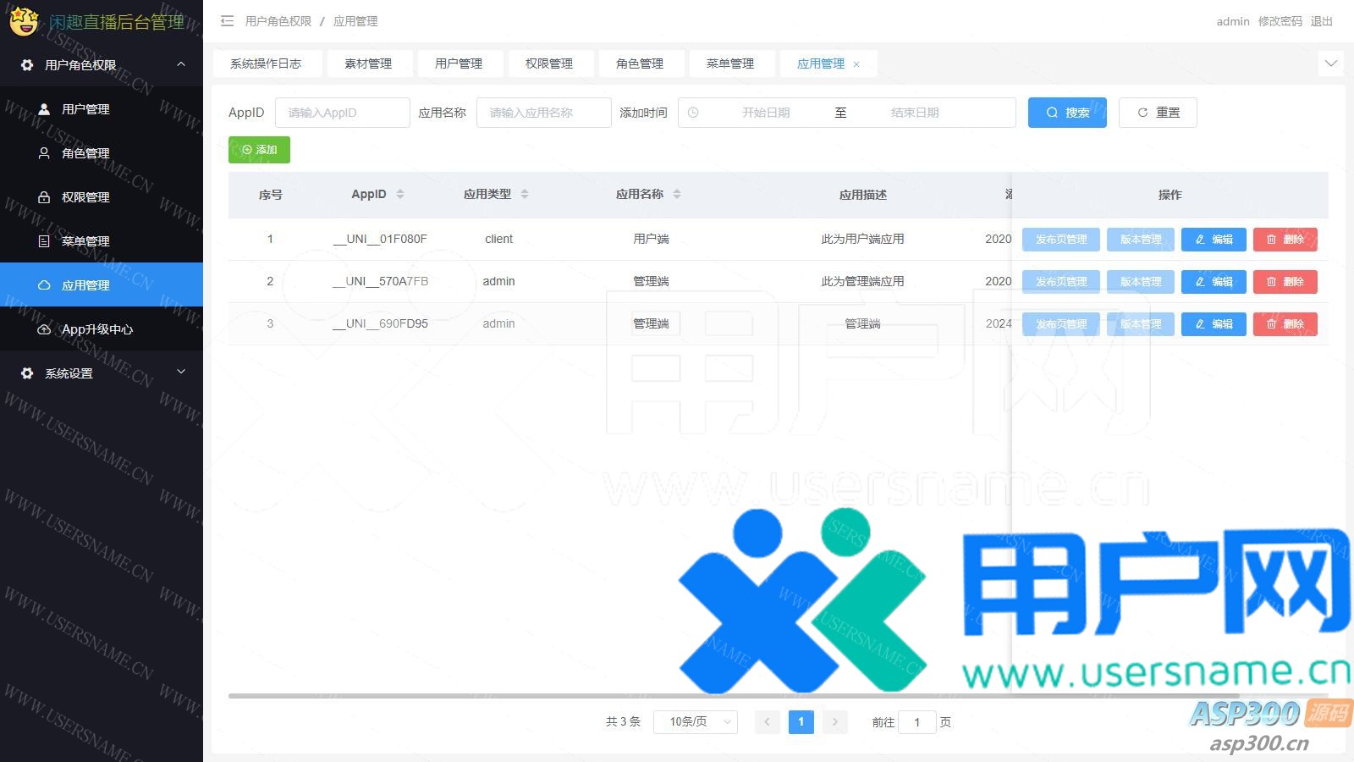Click the 结束日期 end date field

click(x=915, y=113)
